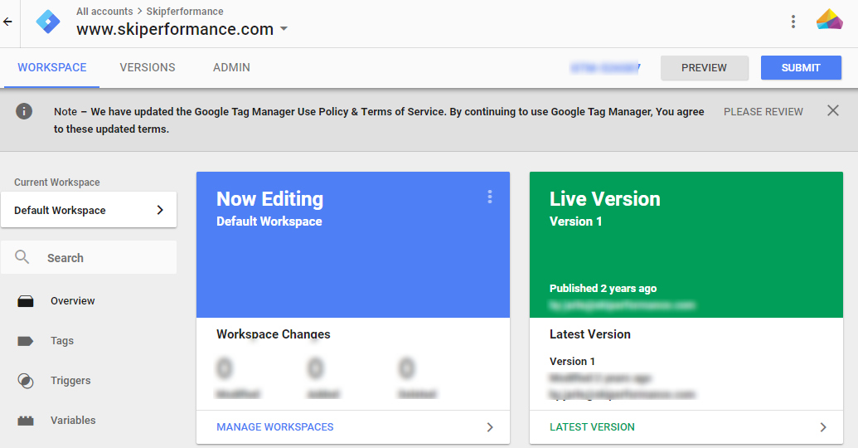Click the Published 2 years ago text
Image resolution: width=858 pixels, height=448 pixels.
pyautogui.click(x=603, y=288)
